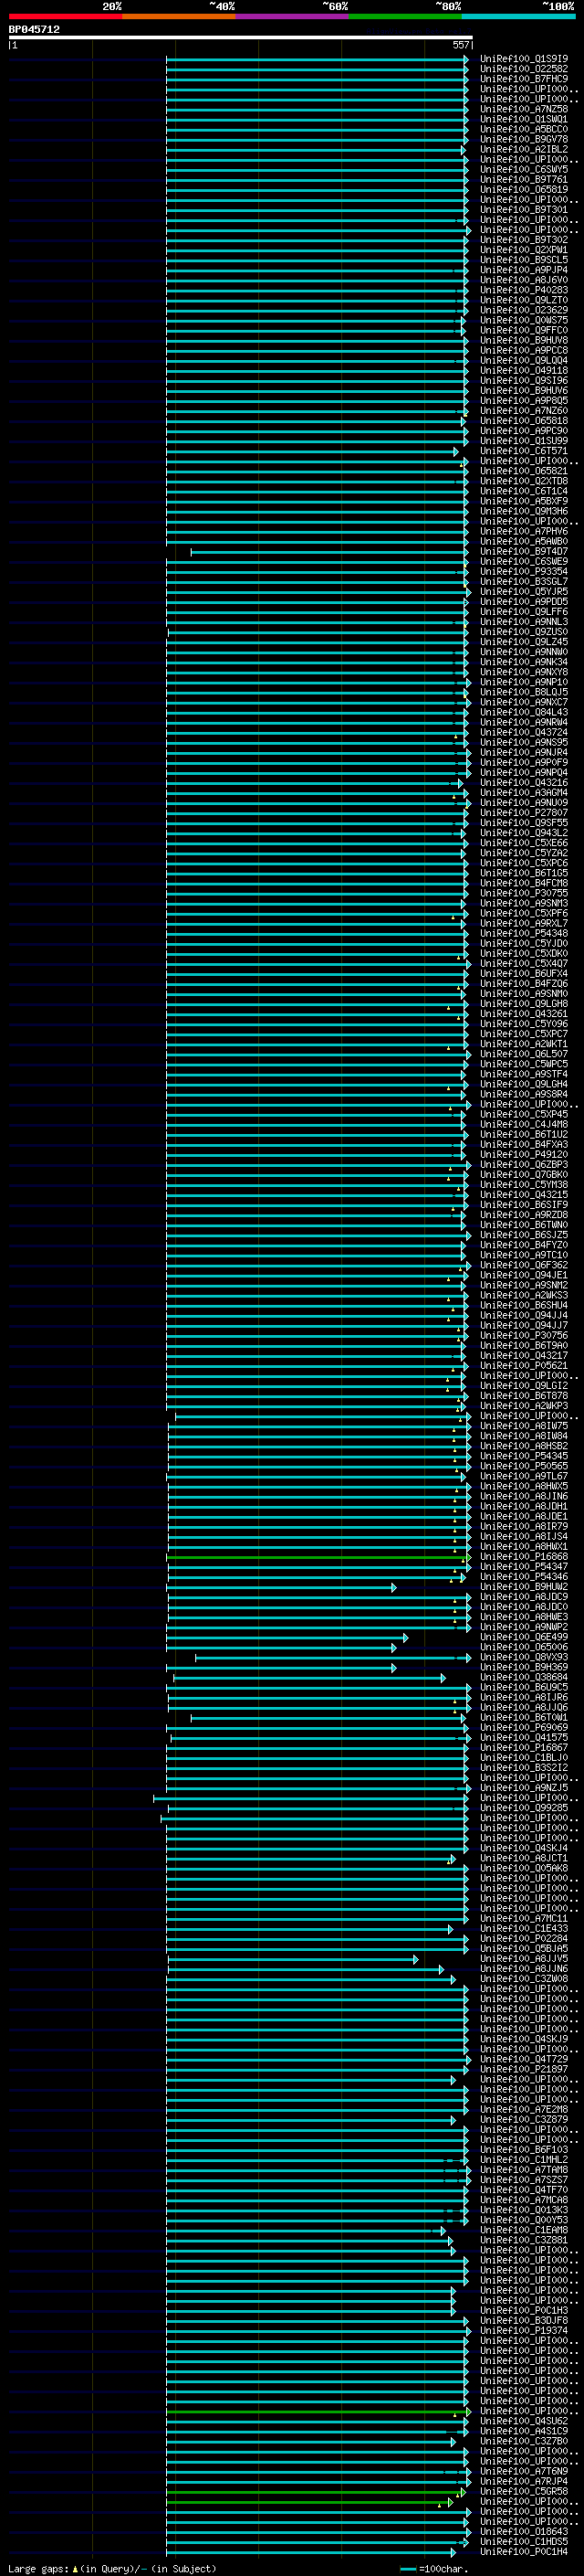
Task: Select the UniRef100_A8J6V0 label
Action: pos(524,280)
